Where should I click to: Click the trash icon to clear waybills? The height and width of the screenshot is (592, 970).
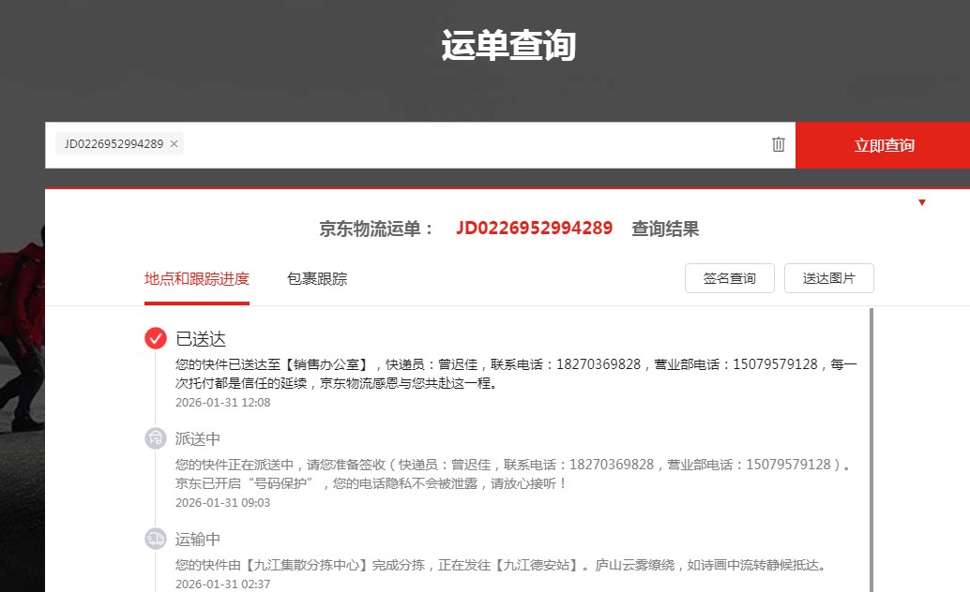click(778, 144)
